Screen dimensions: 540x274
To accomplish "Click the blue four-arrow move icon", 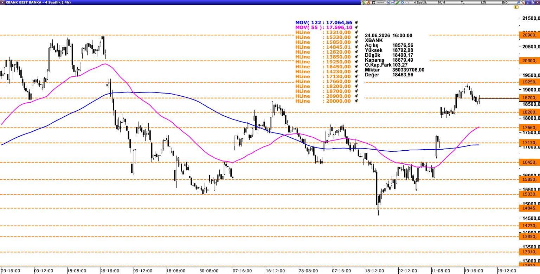I will [x=402, y=2].
